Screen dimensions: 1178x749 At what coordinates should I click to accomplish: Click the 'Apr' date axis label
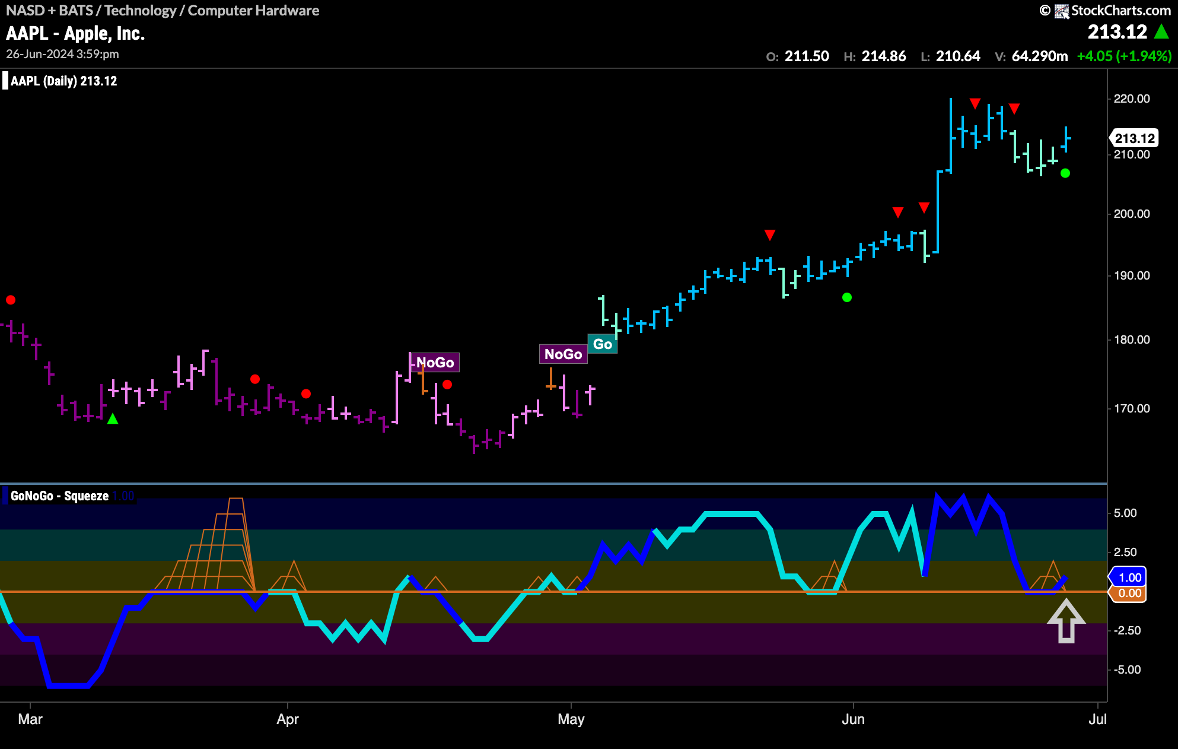pos(288,719)
